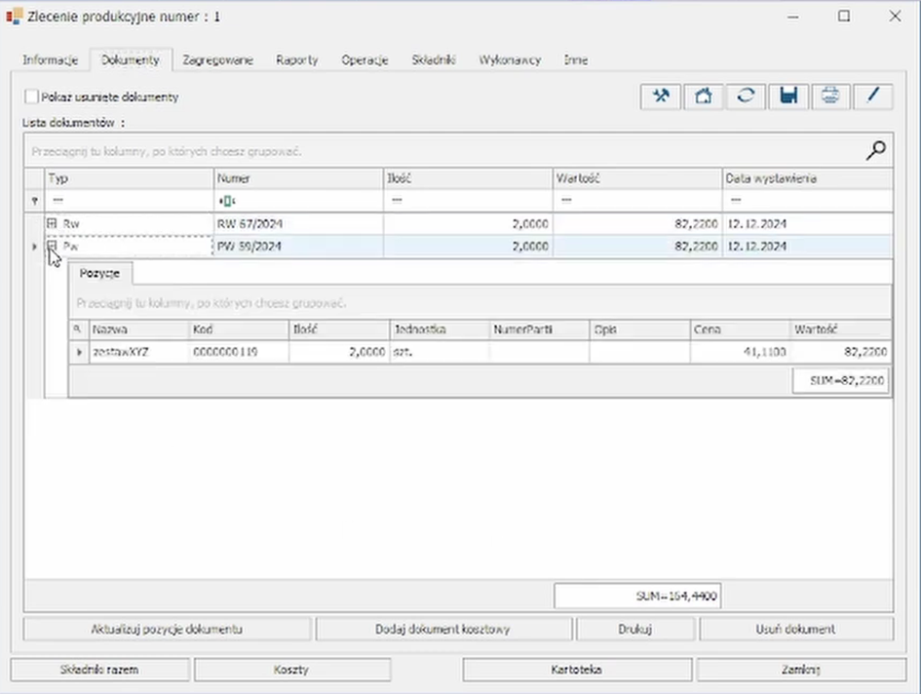Expand the Rw document row
The width and height of the screenshot is (921, 694).
click(x=53, y=224)
